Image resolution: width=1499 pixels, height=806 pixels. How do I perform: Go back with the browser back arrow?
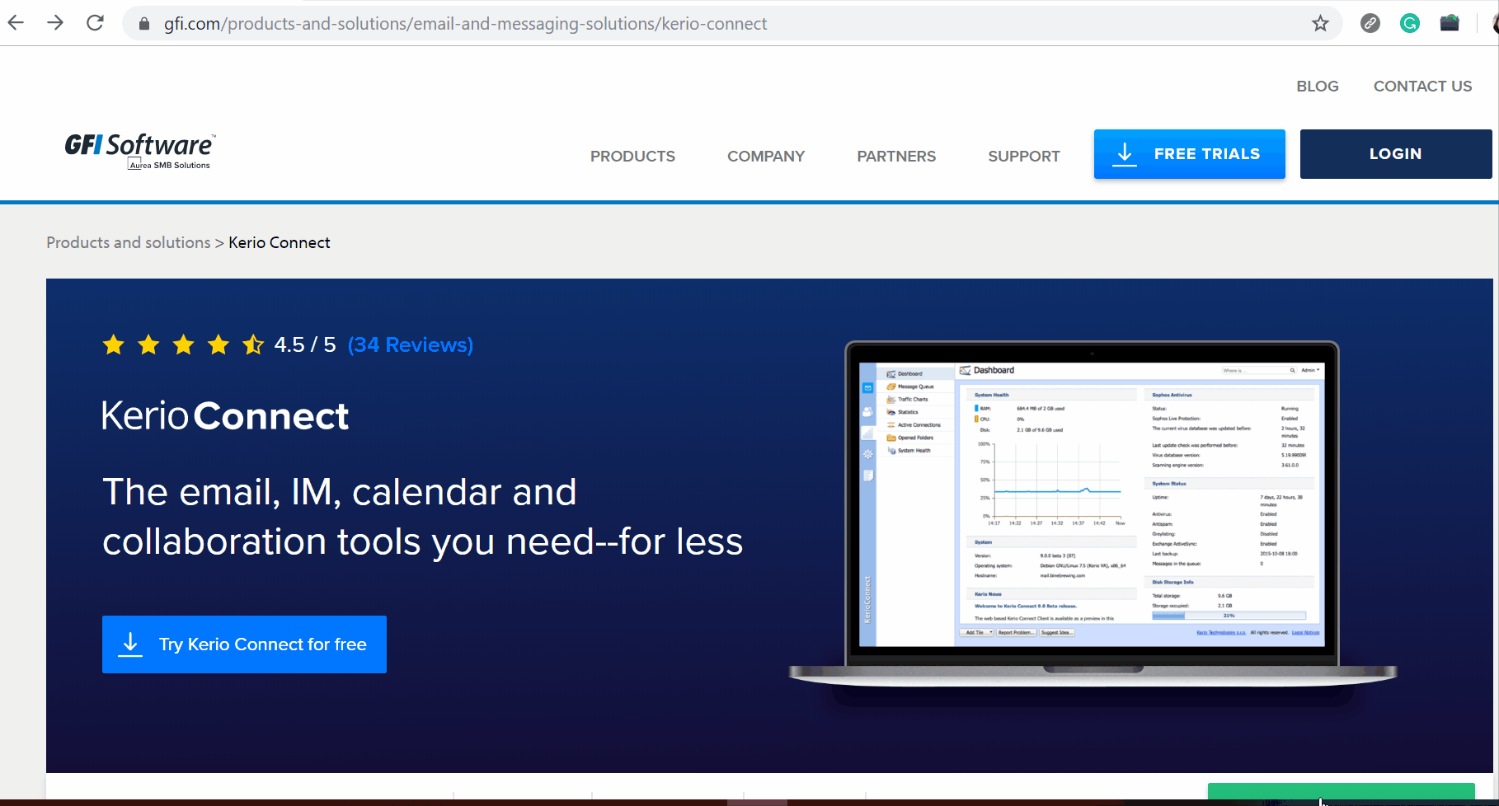[16, 23]
